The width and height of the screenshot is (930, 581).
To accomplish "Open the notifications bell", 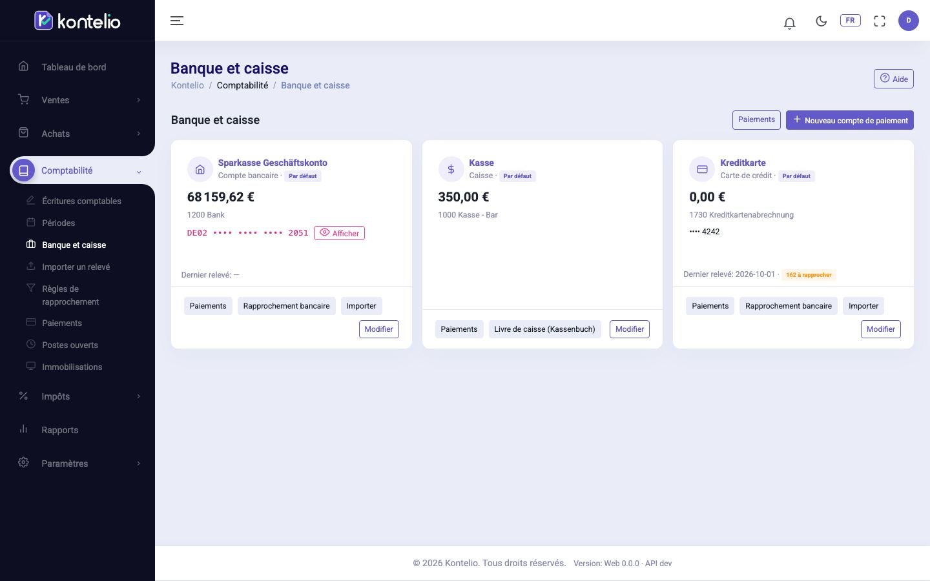I will 789,23.
